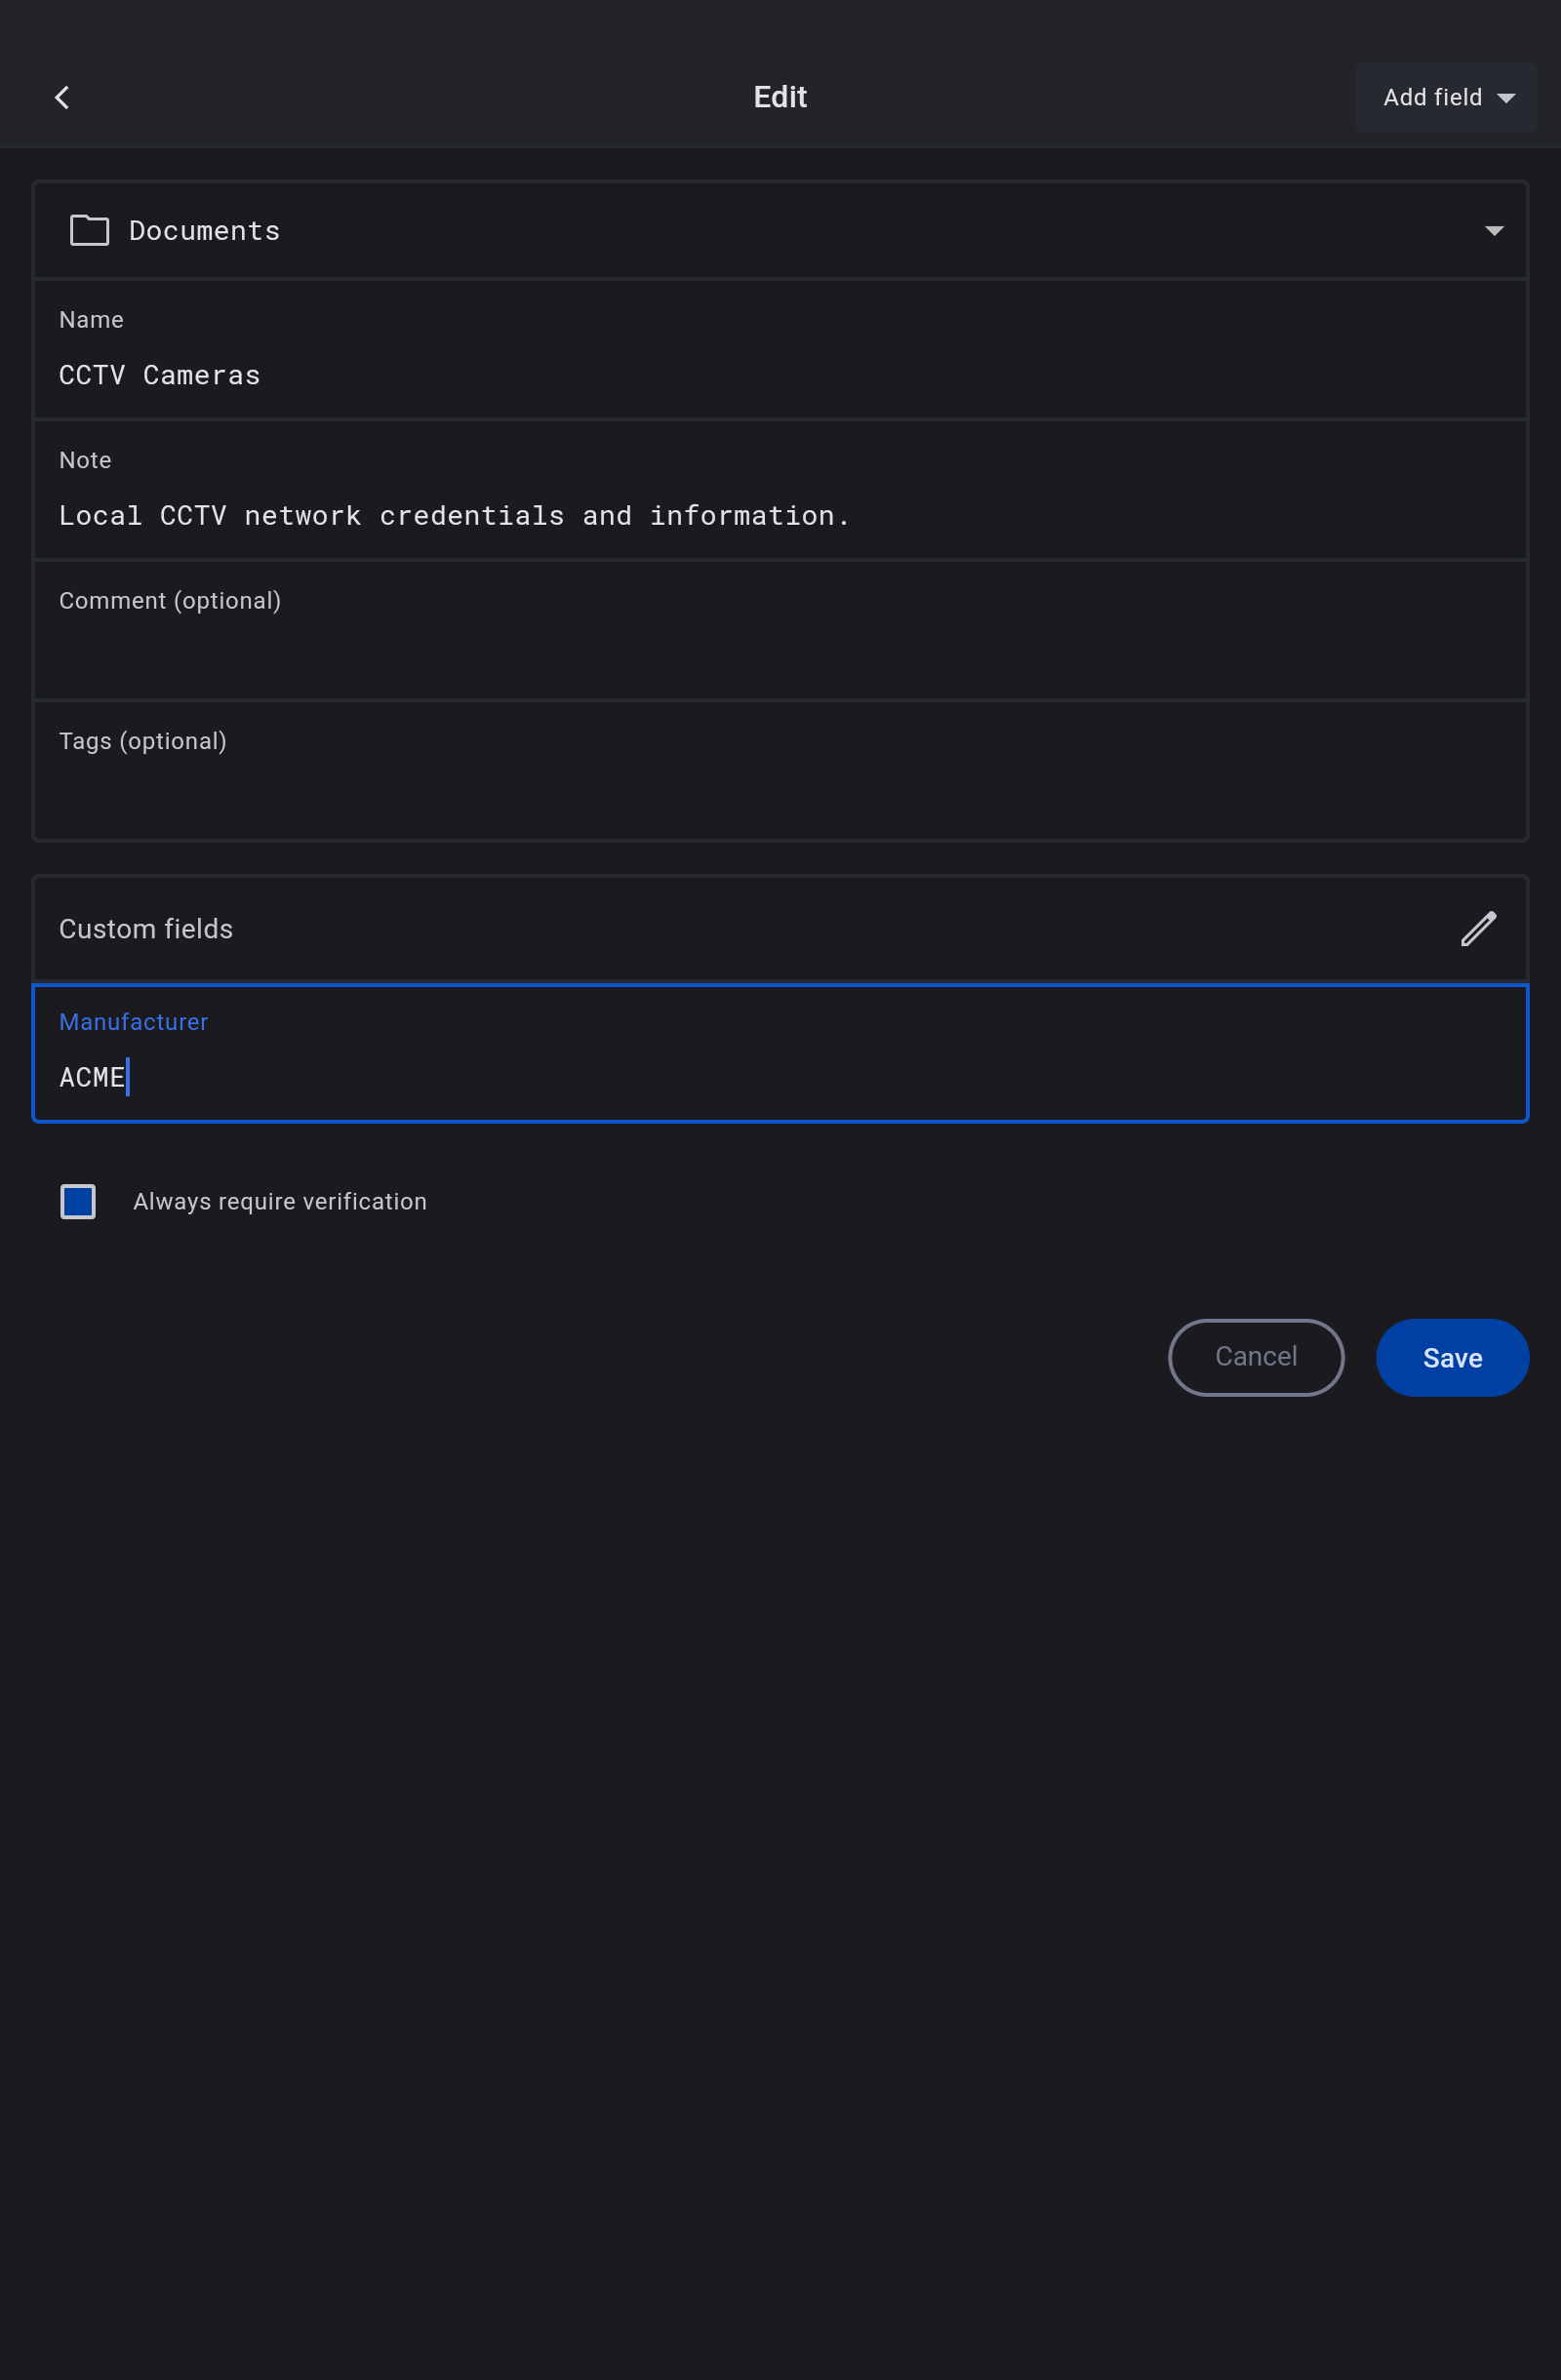Click the Edit page title

(x=780, y=97)
